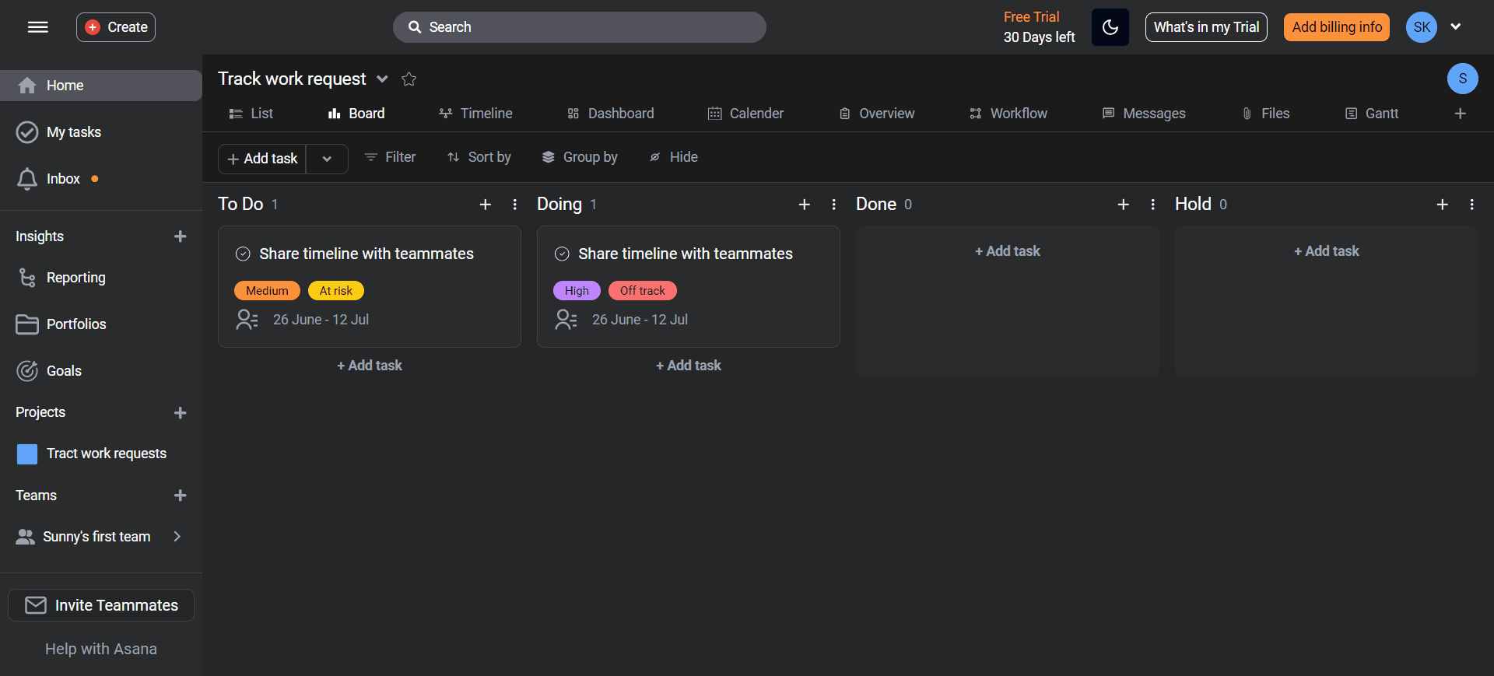Click Add task in Done column
1494x676 pixels.
pos(1008,251)
